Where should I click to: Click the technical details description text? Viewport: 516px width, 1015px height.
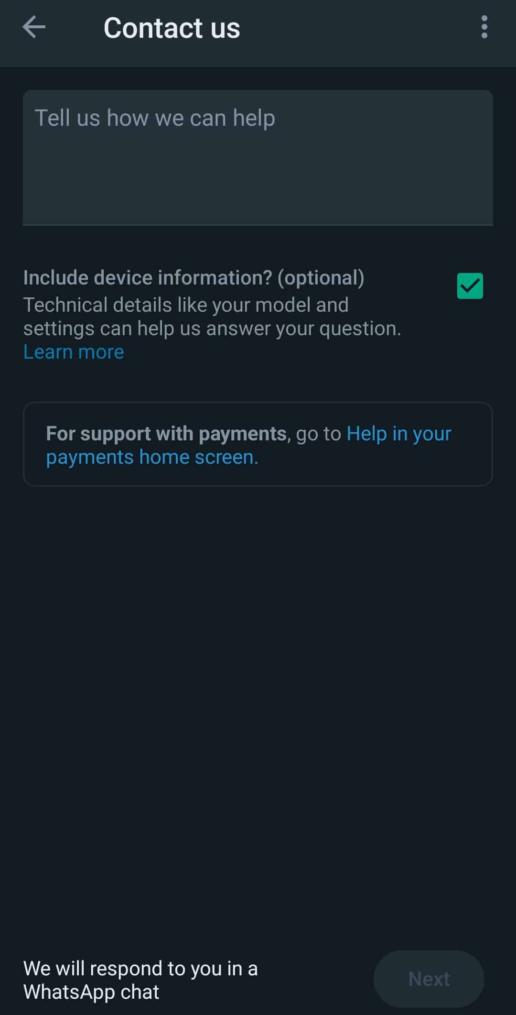click(x=212, y=317)
